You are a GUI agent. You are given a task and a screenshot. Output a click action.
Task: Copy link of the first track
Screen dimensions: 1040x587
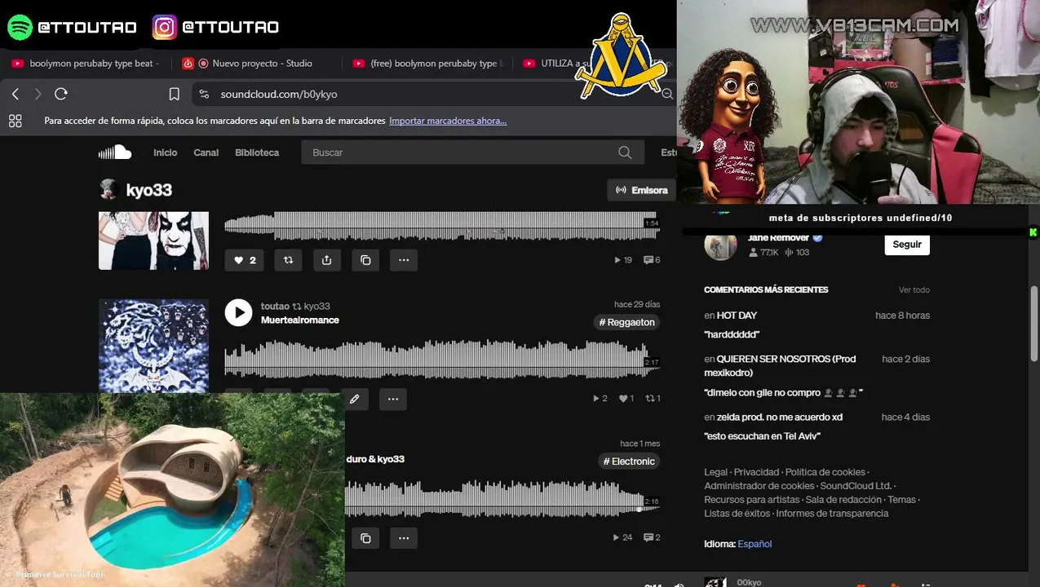365,260
